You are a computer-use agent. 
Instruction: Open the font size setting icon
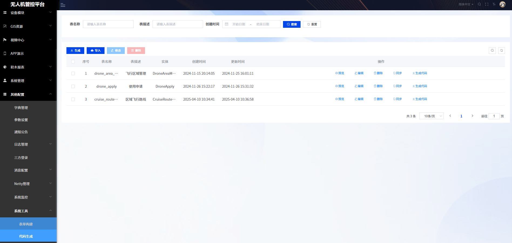tap(494, 4)
